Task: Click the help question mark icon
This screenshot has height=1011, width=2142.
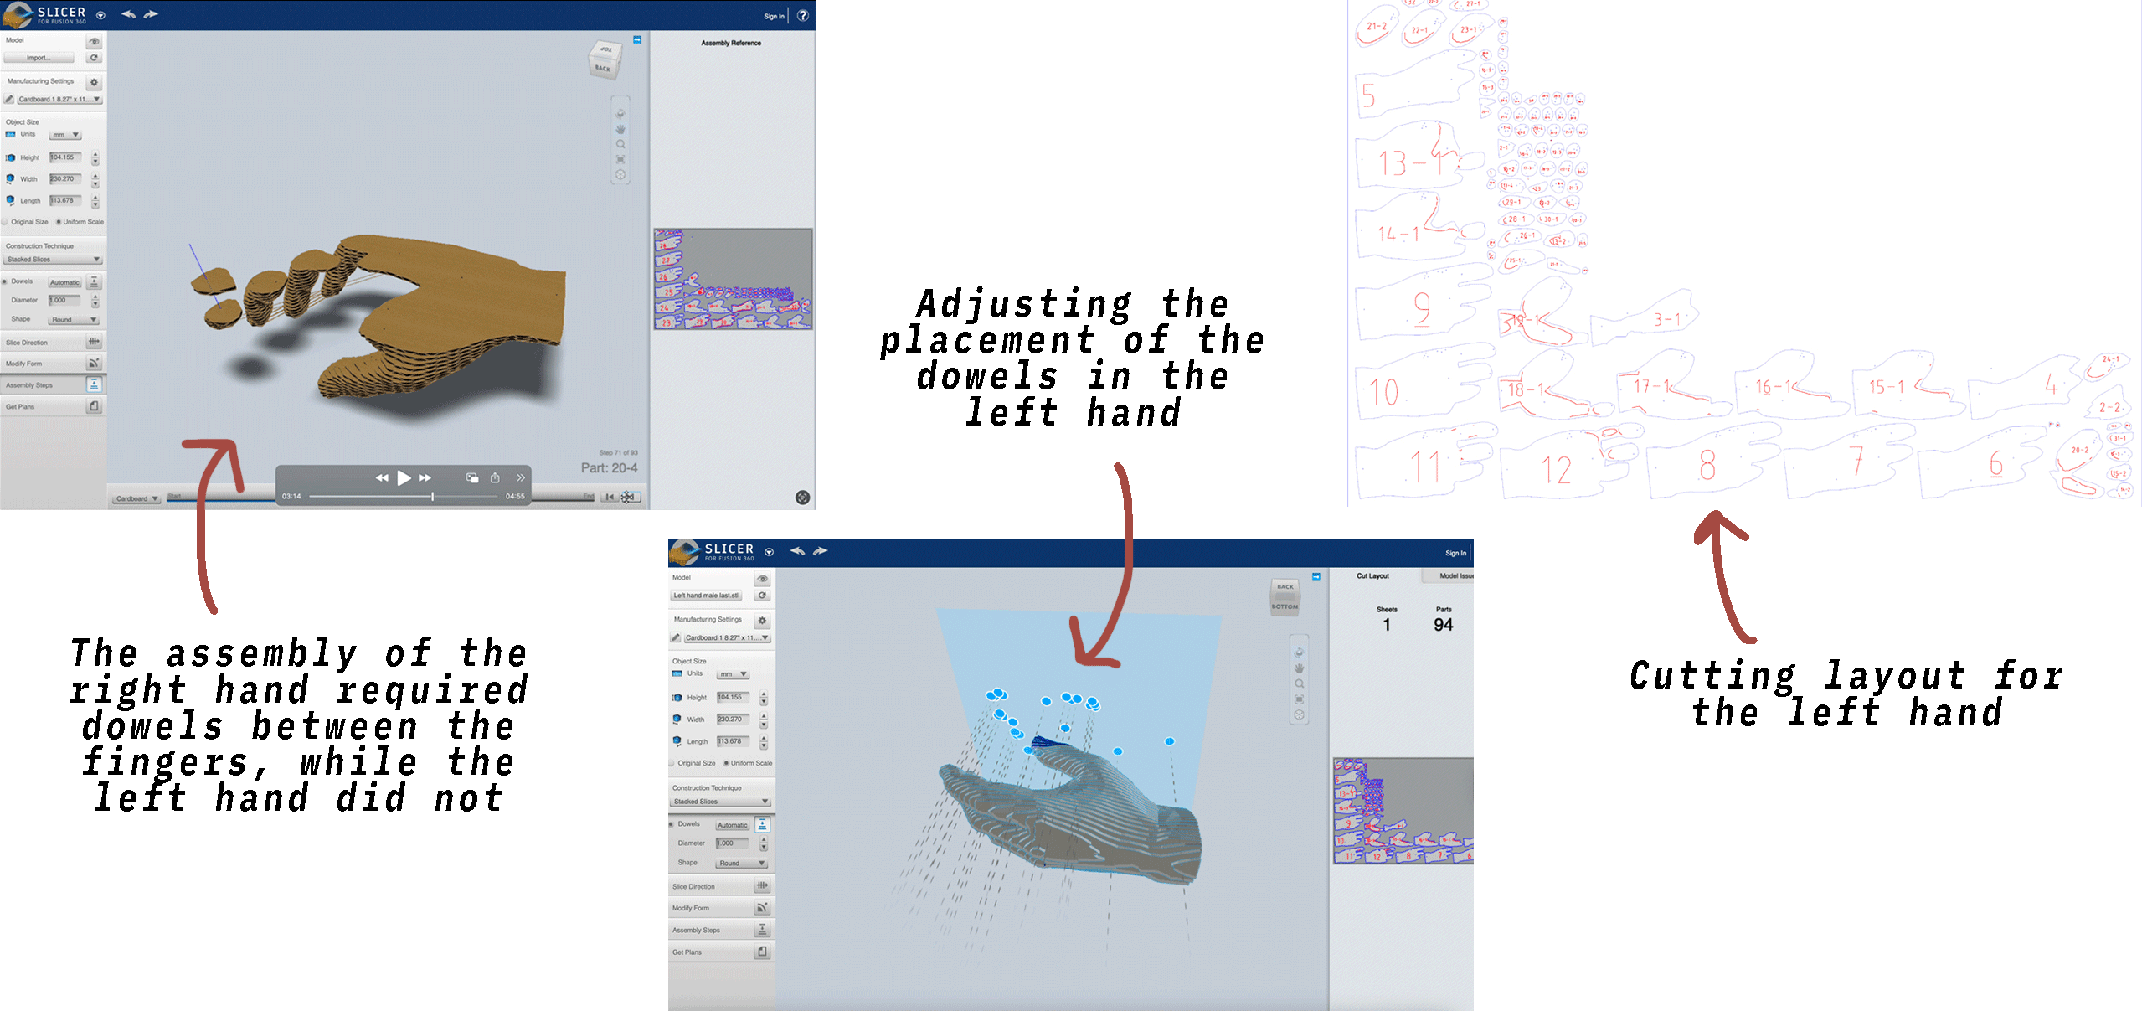Action: tap(802, 15)
